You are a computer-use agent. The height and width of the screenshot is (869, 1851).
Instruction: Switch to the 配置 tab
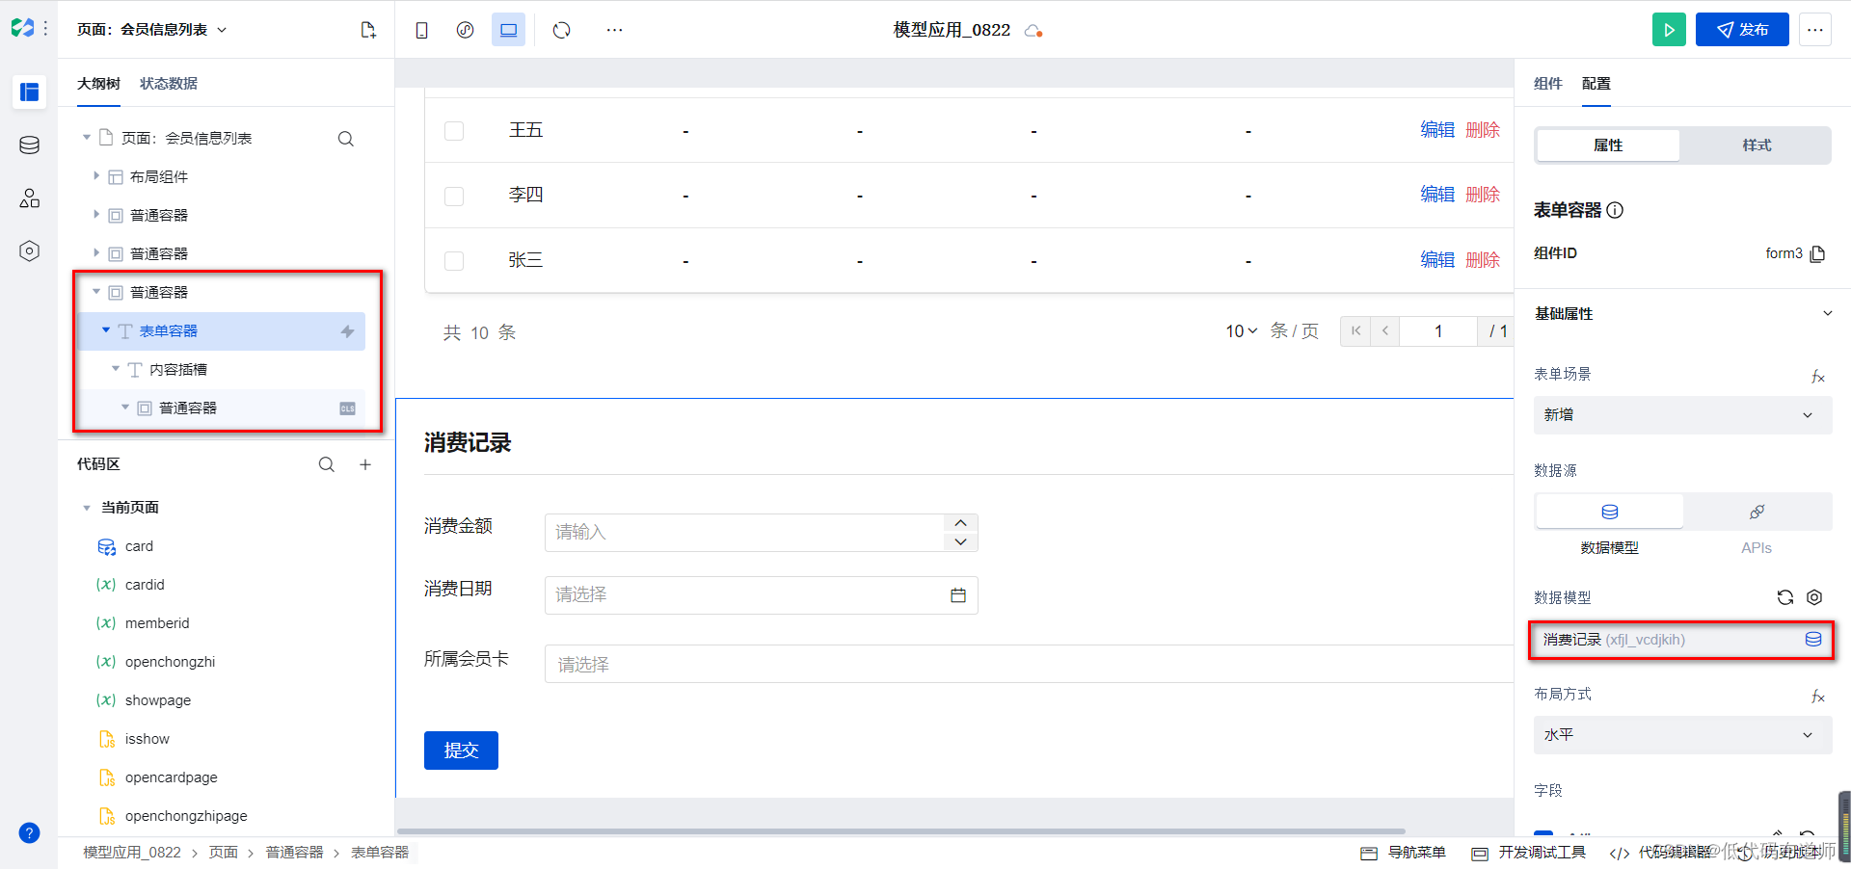click(x=1596, y=84)
